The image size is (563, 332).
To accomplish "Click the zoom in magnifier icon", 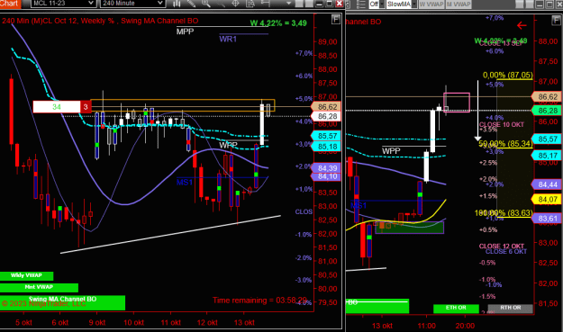I will click(x=206, y=4).
